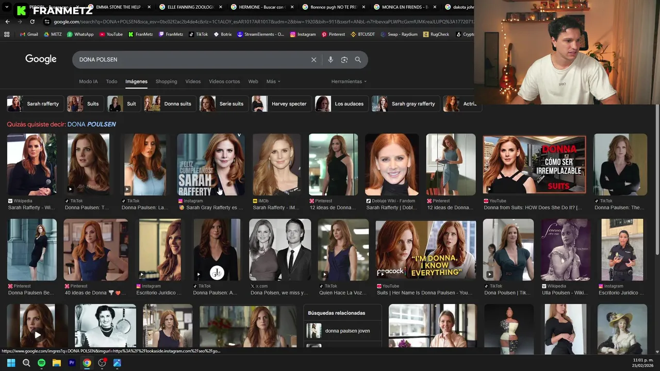Switch to HERMIONE browser tab
This screenshot has width=660, height=371.
pos(261,7)
